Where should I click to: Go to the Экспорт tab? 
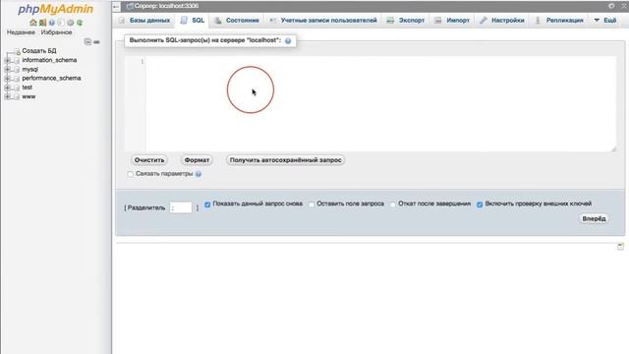[406, 20]
